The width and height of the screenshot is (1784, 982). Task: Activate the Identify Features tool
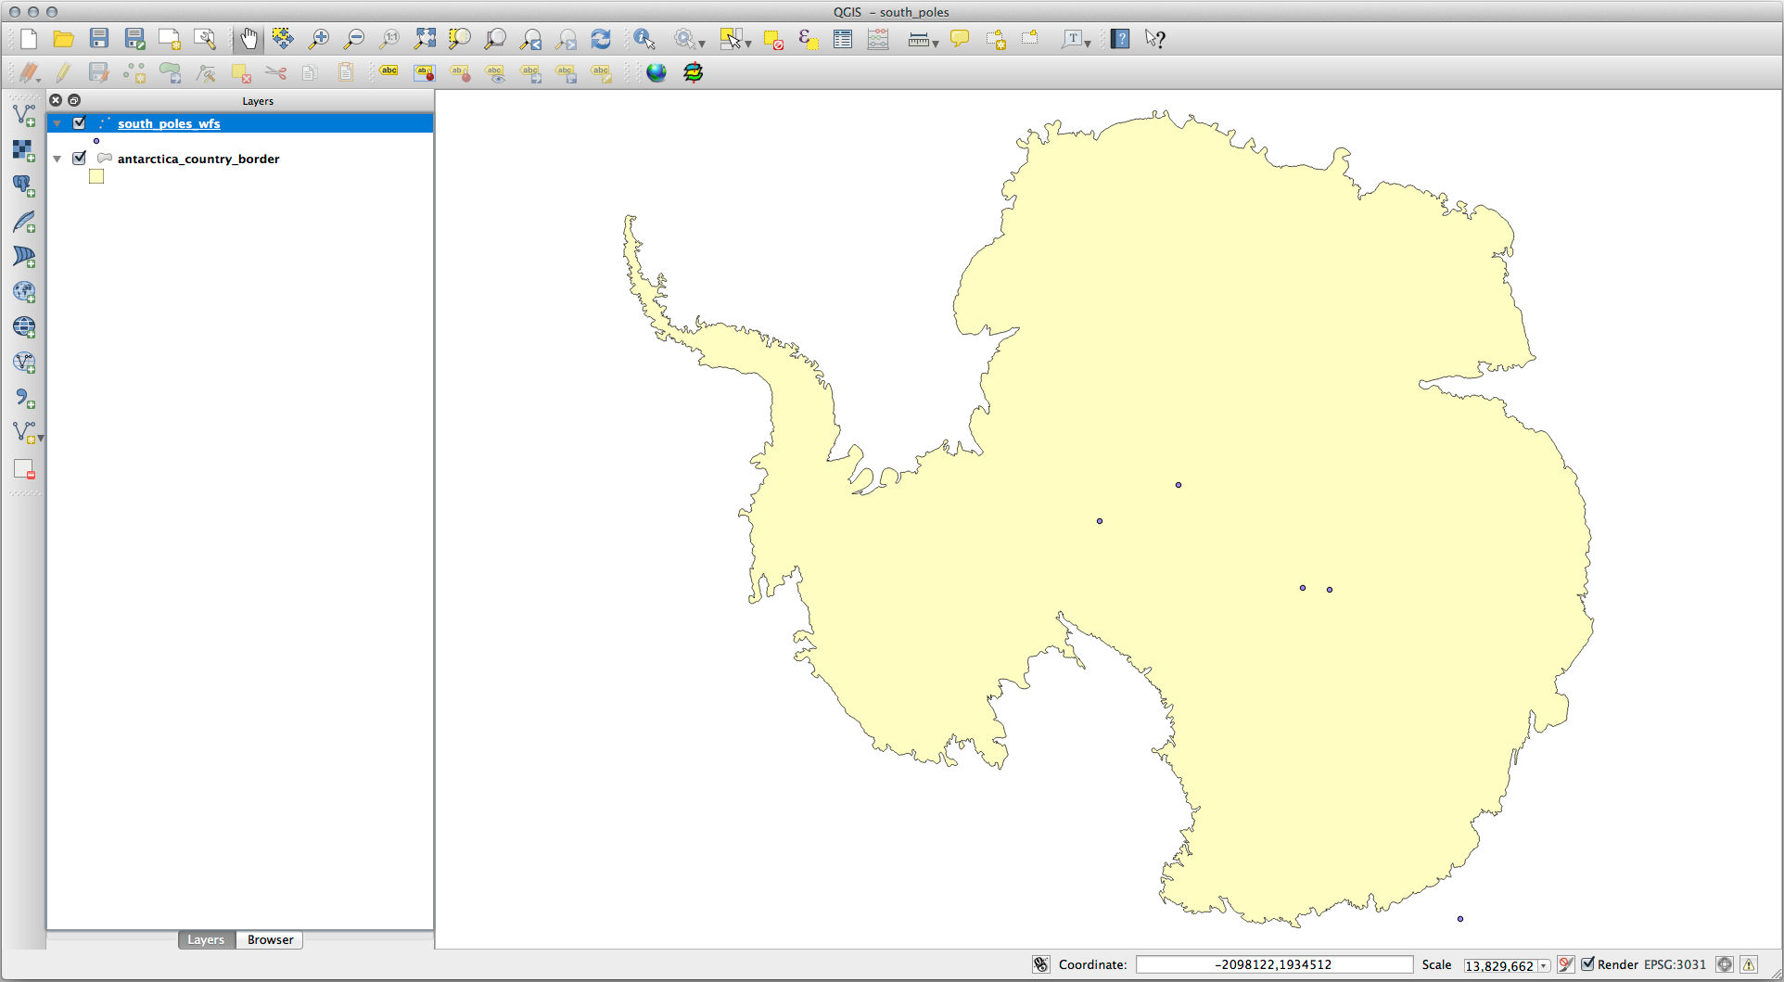644,39
